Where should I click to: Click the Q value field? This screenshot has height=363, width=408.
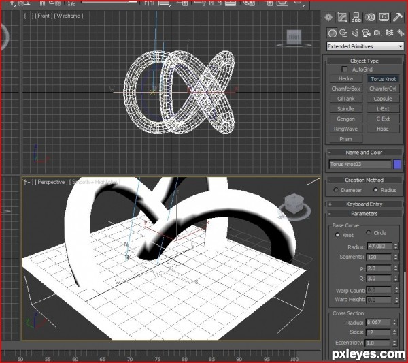pyautogui.click(x=379, y=278)
